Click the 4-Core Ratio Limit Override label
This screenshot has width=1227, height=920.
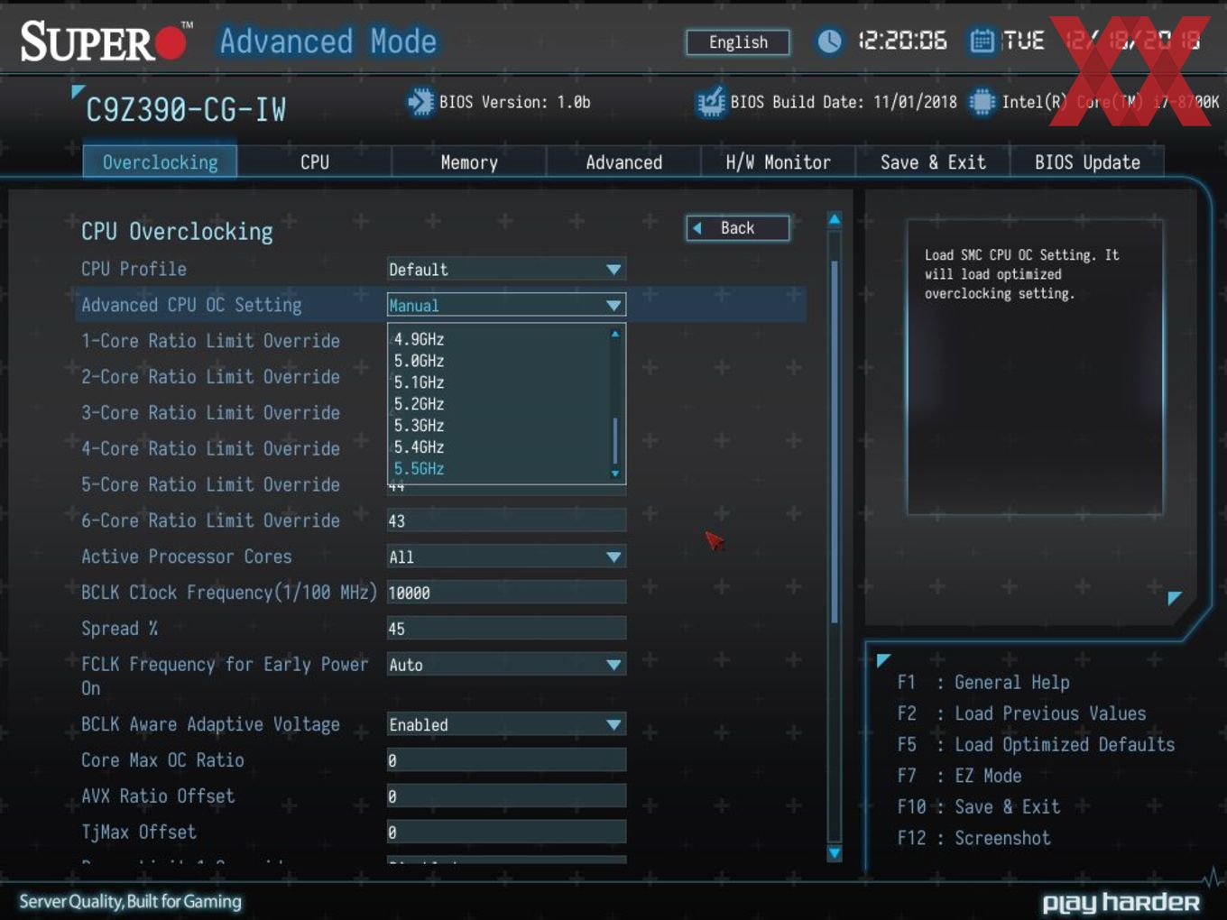click(x=211, y=449)
